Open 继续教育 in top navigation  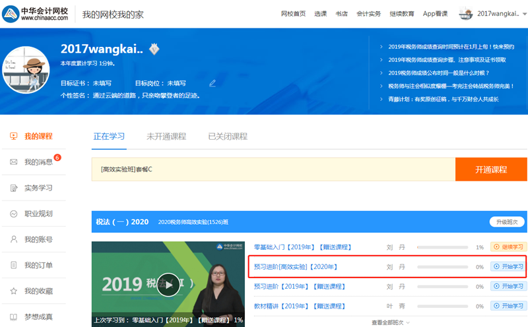coord(402,14)
